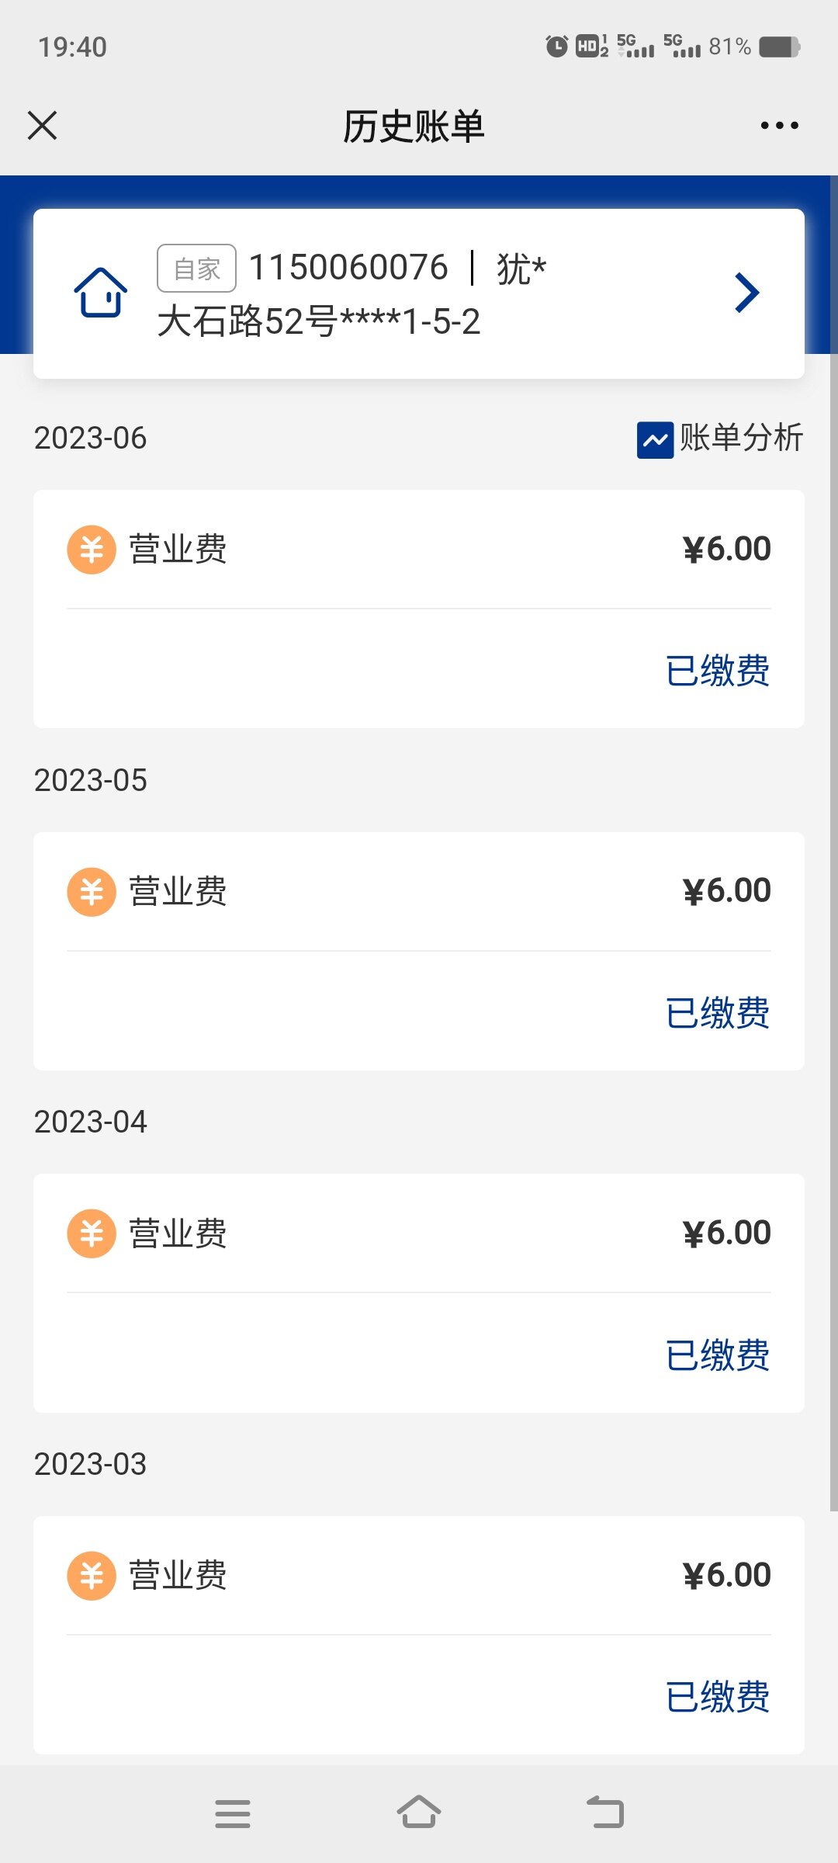Select account number 1150060076 text
The image size is (838, 1863).
348,268
